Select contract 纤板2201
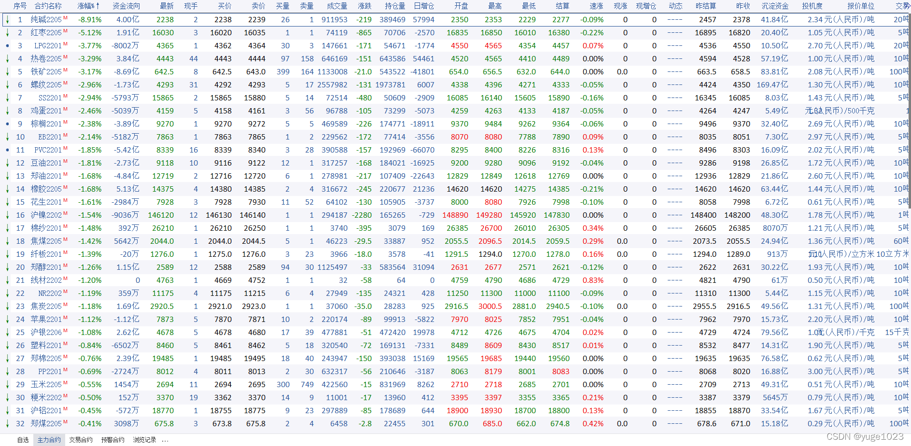The width and height of the screenshot is (911, 446). click(46, 254)
